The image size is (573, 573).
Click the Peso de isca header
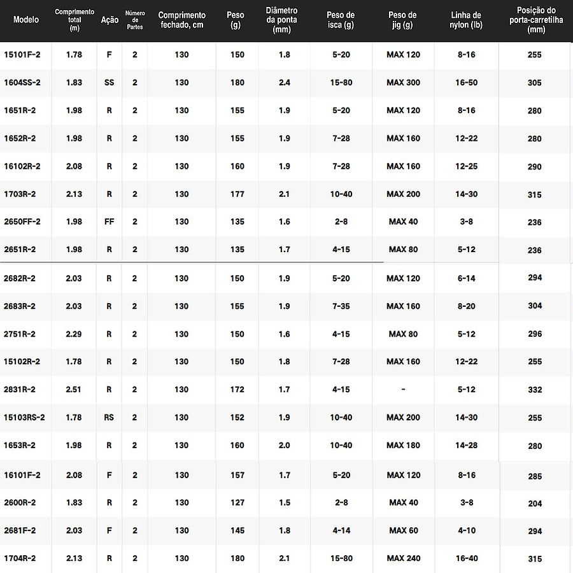(341, 20)
